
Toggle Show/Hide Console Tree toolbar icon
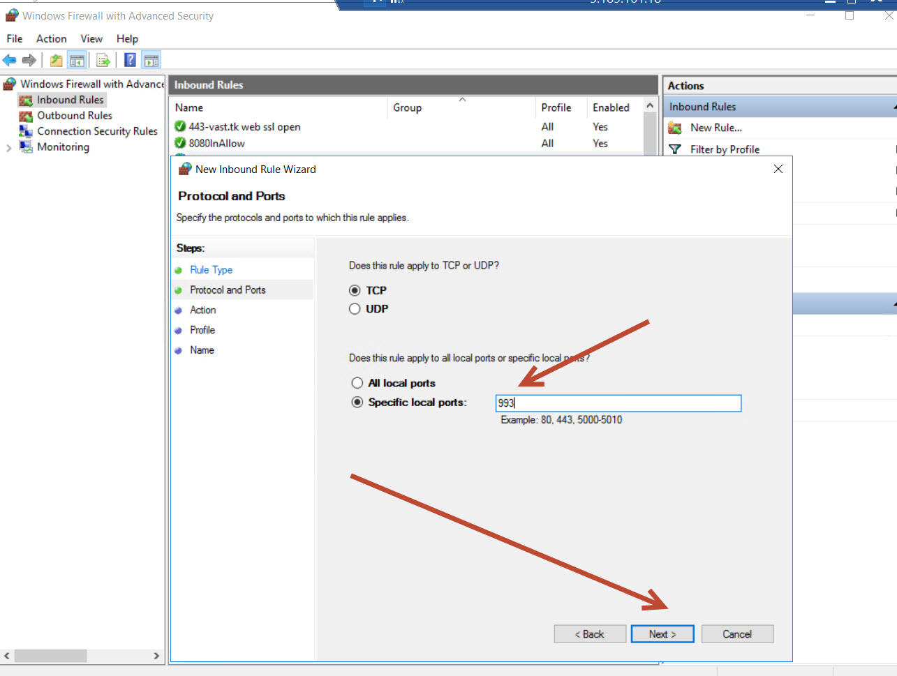(77, 61)
